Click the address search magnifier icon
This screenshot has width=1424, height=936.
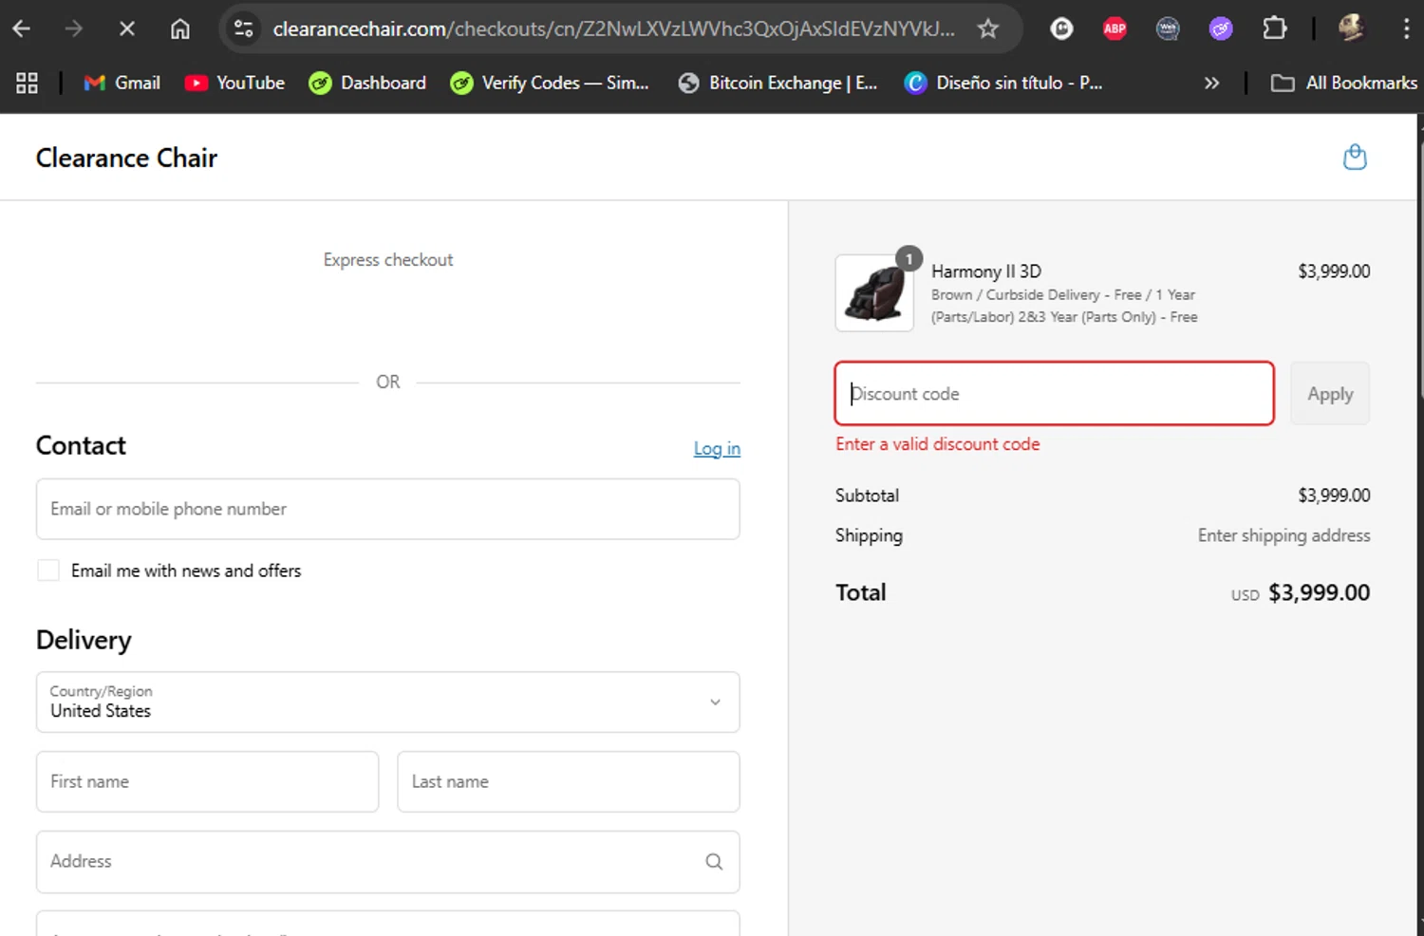click(714, 862)
